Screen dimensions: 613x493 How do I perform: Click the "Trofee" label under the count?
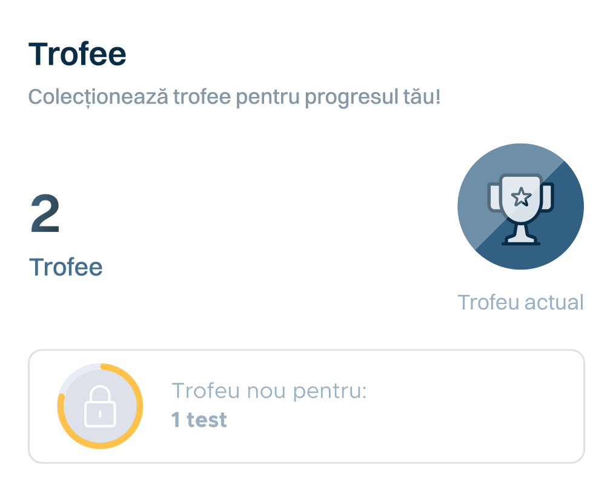click(66, 267)
